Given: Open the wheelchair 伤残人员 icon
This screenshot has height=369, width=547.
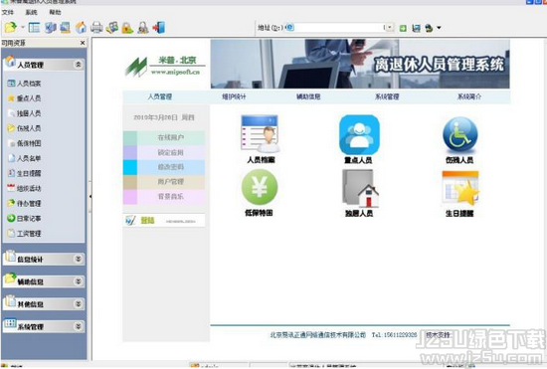Looking at the screenshot, I should (459, 134).
